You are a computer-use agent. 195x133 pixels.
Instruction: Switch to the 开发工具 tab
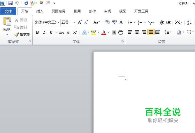coord(141,11)
